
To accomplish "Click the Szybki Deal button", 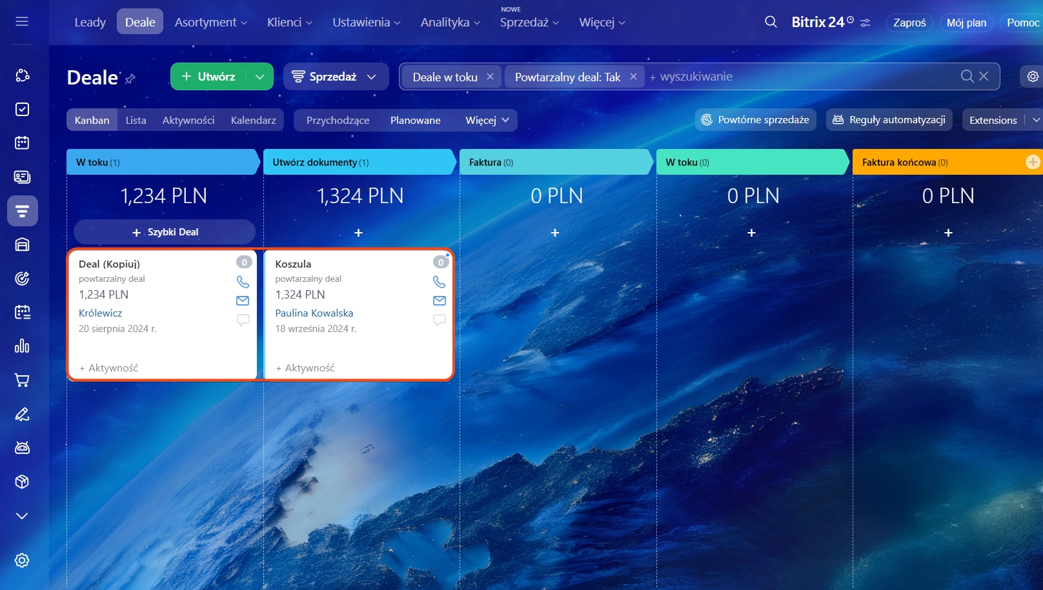I will (x=165, y=232).
